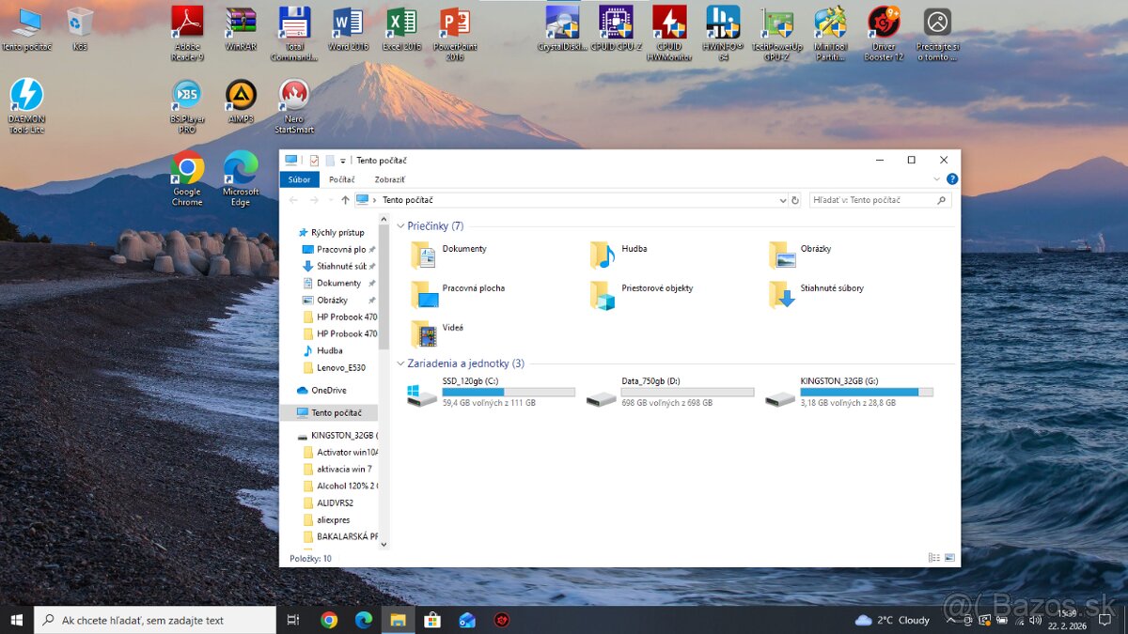Switch to the Zobraziť ribbon tab
The width and height of the screenshot is (1128, 634).
pyautogui.click(x=389, y=178)
